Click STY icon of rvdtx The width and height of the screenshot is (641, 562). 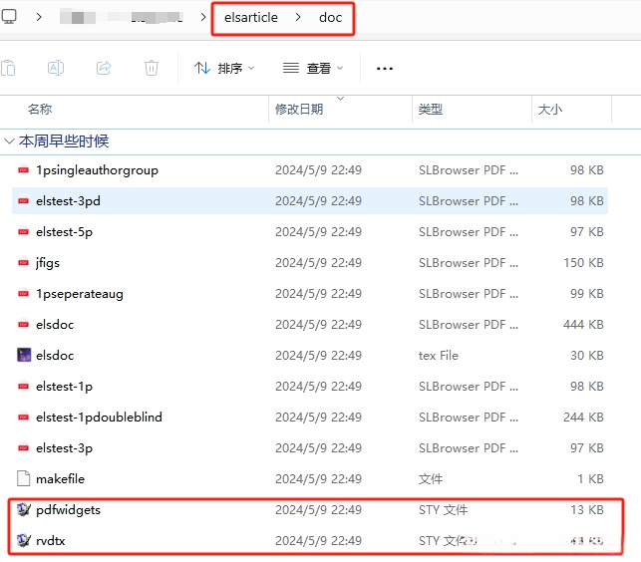23,540
